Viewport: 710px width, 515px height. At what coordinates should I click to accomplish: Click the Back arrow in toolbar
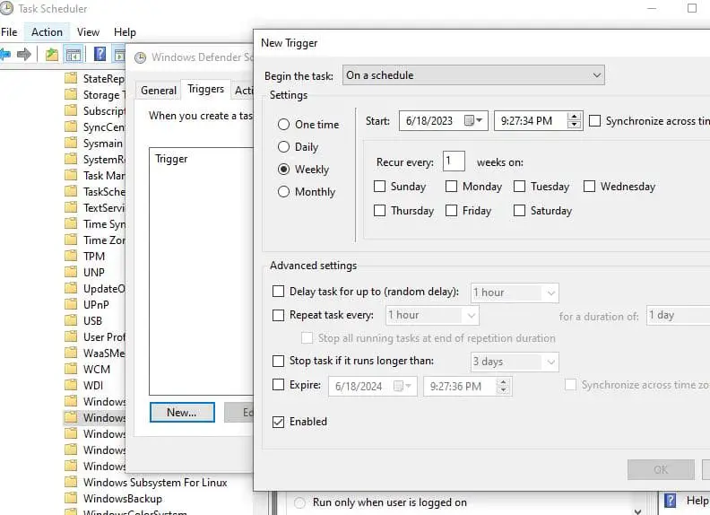pyautogui.click(x=5, y=55)
